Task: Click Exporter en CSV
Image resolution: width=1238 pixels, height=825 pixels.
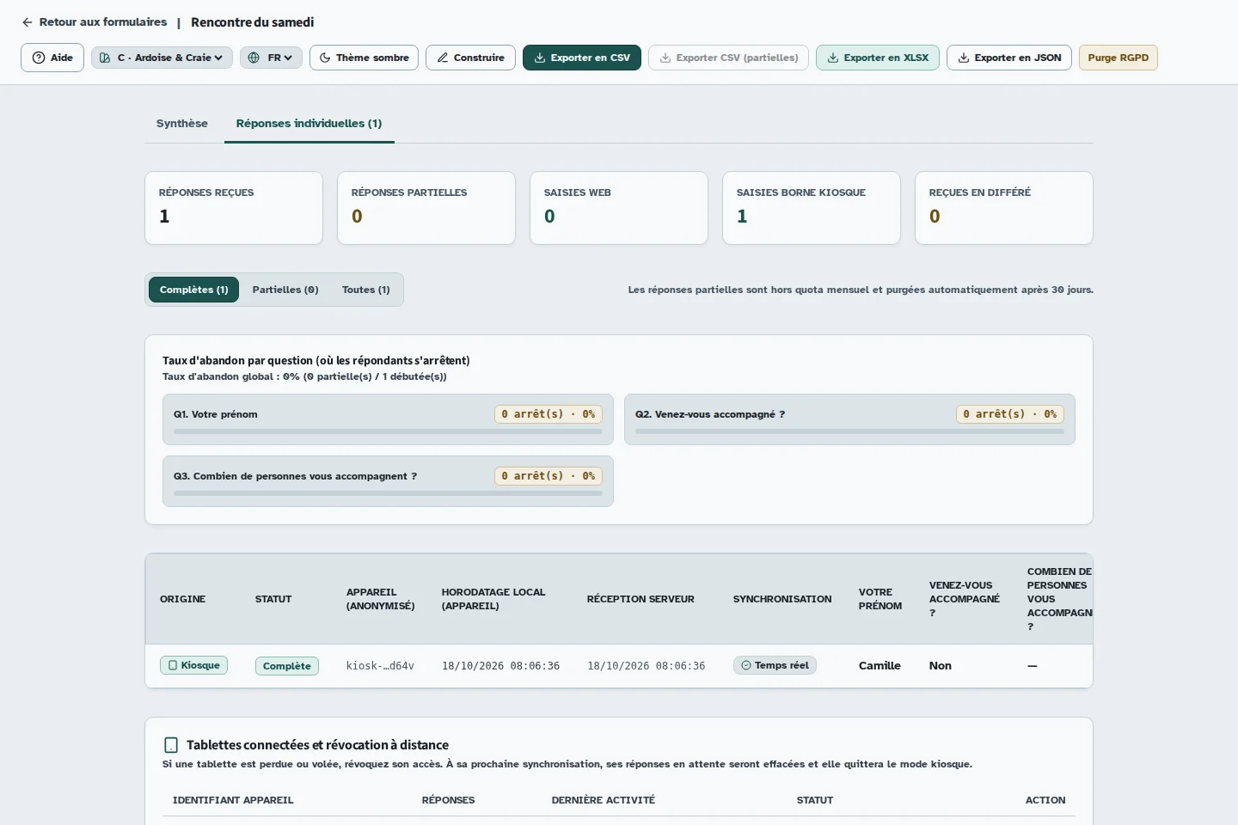Action: [582, 58]
